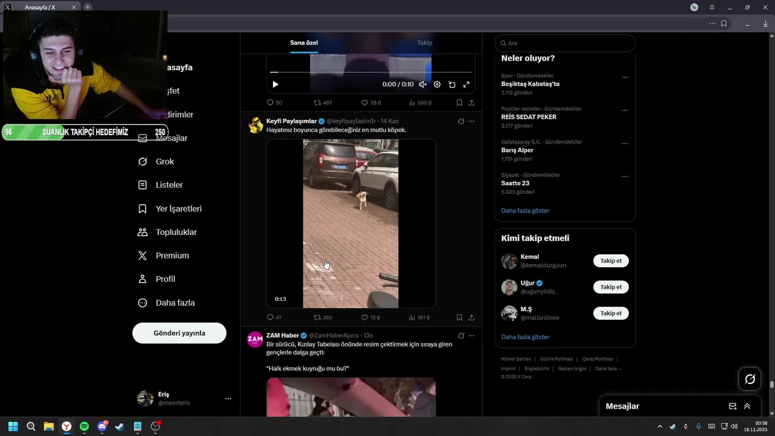Click the page vertical scrollbar thumb
This screenshot has height=436, width=775.
coord(772,384)
